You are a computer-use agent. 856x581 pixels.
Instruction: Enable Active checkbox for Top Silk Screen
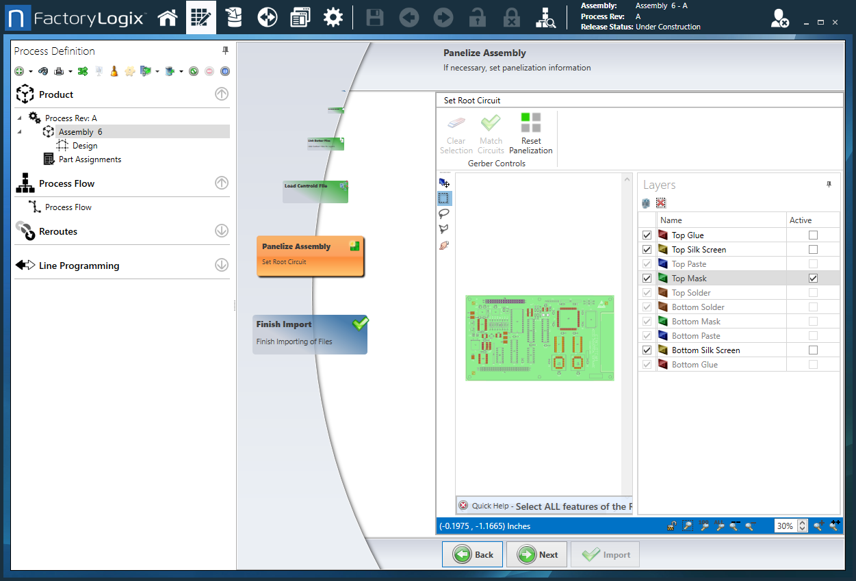click(813, 250)
